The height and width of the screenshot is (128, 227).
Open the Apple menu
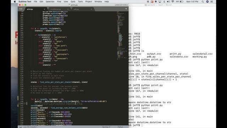click(x=15, y=1)
